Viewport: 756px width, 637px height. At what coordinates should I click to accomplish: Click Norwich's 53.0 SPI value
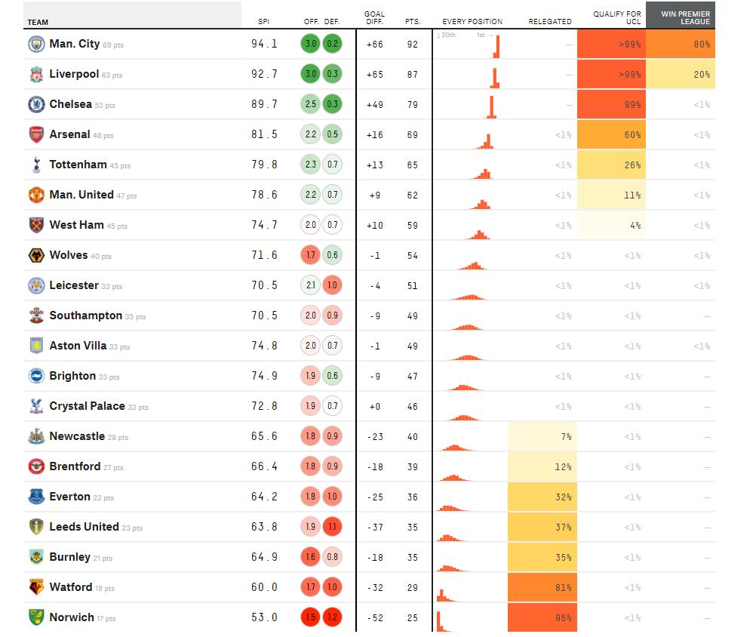pos(264,617)
